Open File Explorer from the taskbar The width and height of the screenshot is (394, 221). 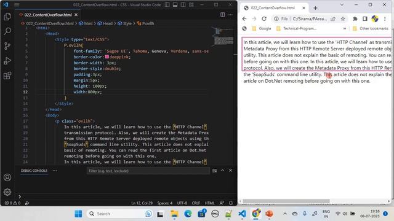[x=174, y=214]
